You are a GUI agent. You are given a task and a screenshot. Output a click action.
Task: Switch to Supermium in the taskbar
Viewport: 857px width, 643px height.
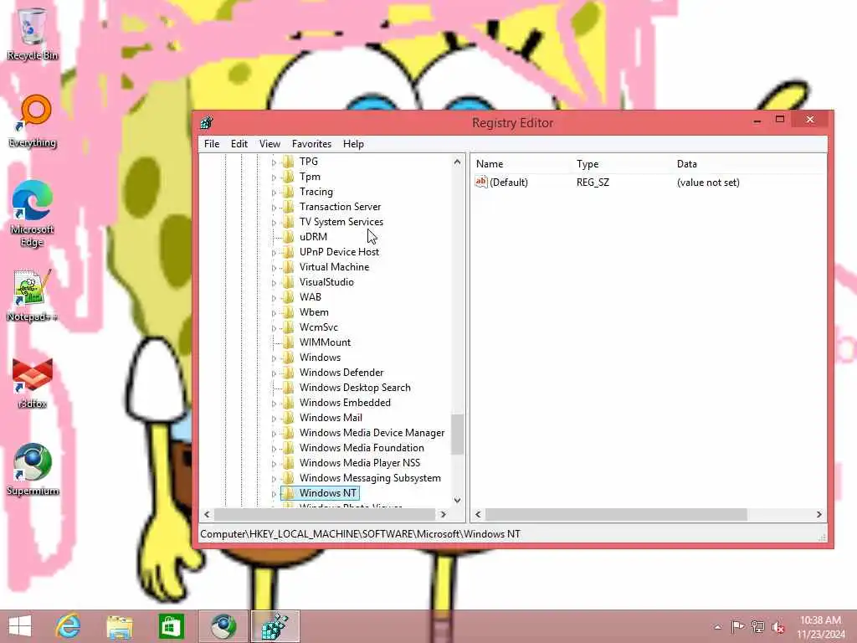223,626
